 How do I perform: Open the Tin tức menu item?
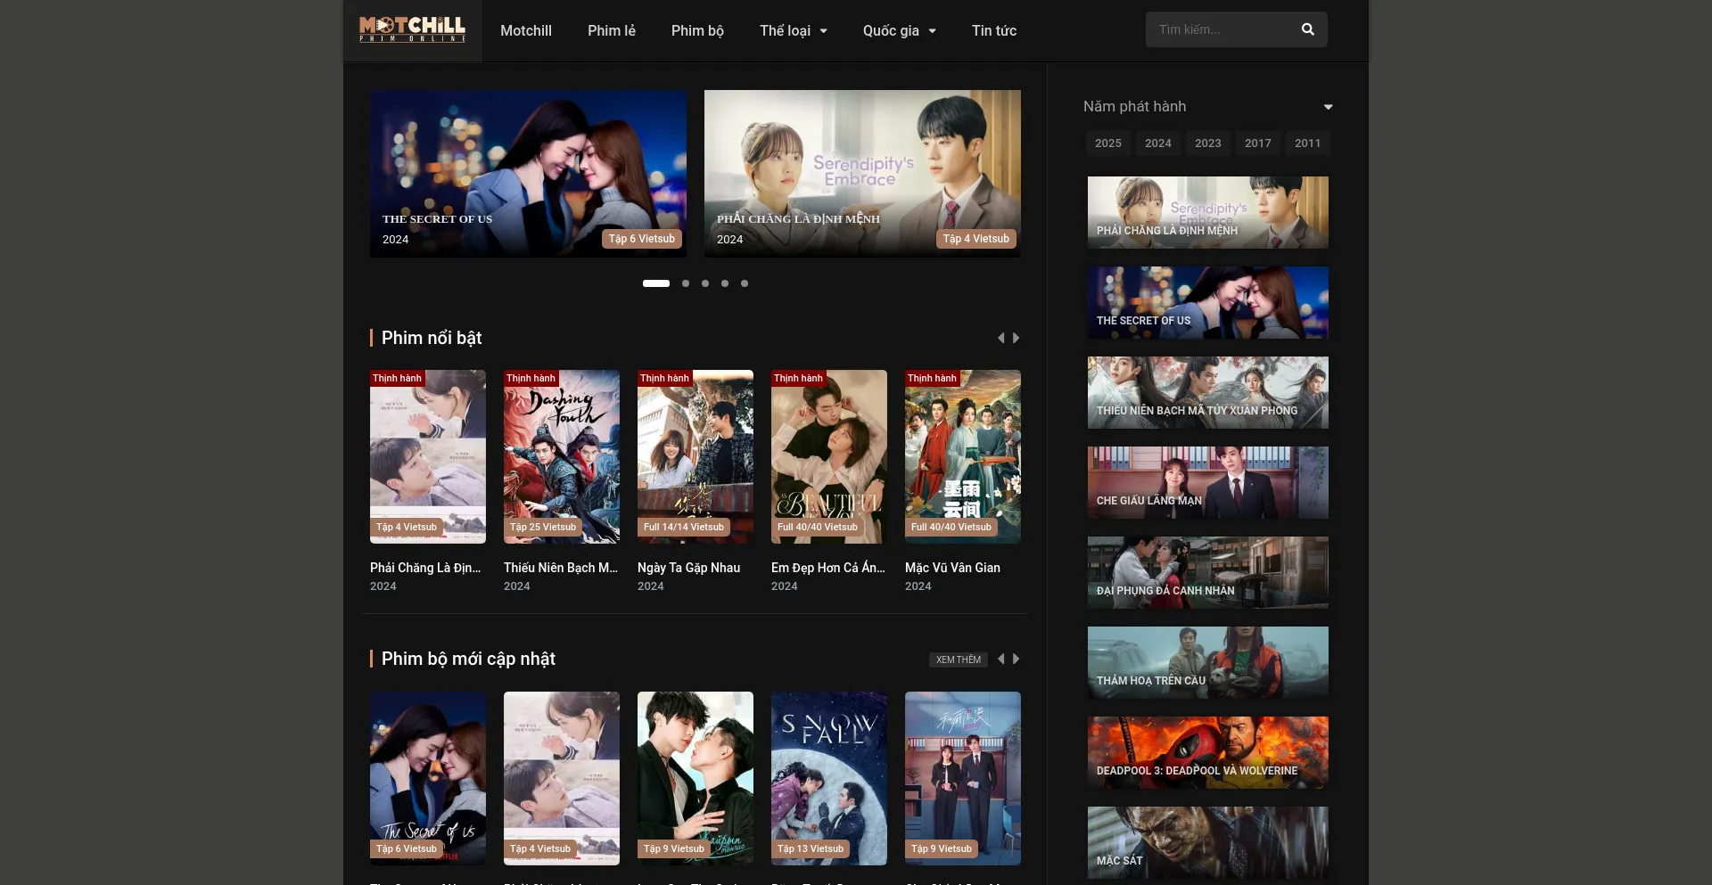tap(994, 30)
